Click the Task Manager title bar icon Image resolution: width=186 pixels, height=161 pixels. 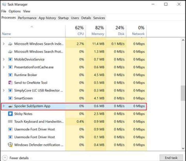tap(4, 4)
